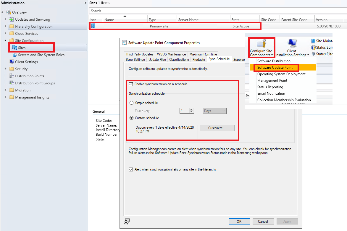Click OK to confirm properties

(239, 222)
